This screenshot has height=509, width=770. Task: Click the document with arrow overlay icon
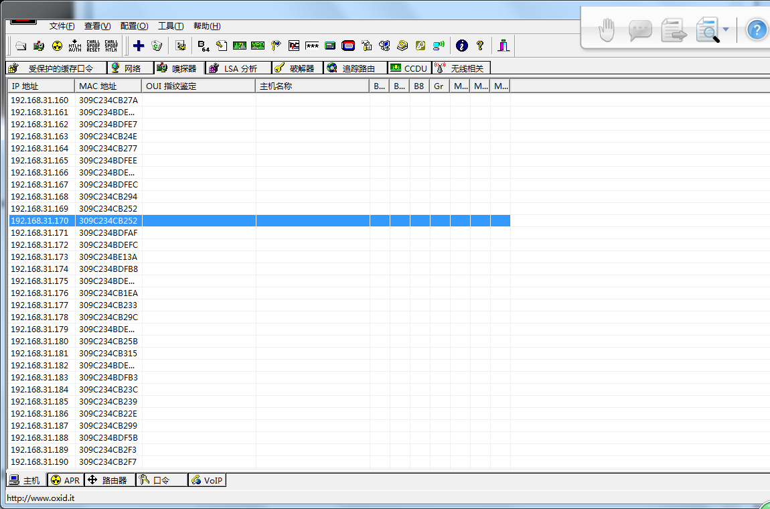(x=674, y=30)
